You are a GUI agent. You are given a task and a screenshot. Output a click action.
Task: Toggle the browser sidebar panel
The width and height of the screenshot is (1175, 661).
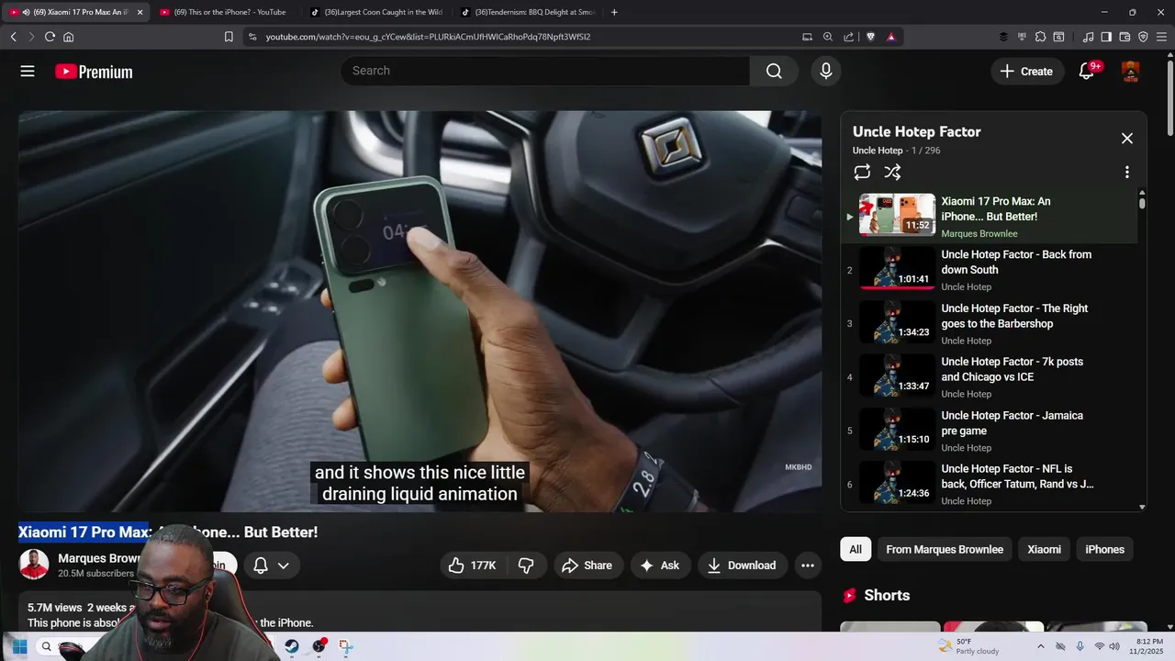coord(1106,37)
